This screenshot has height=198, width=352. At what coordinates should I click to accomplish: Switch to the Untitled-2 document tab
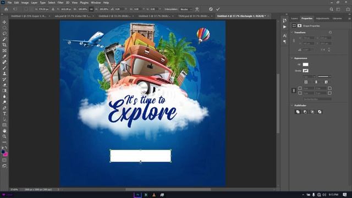[x=114, y=16]
